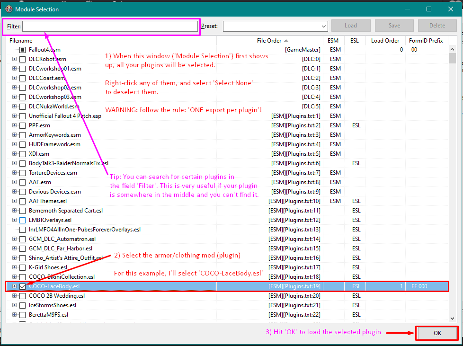Expand the GCM_DLC_Automatron.esl tree node
This screenshot has width=463, height=346.
[14, 239]
